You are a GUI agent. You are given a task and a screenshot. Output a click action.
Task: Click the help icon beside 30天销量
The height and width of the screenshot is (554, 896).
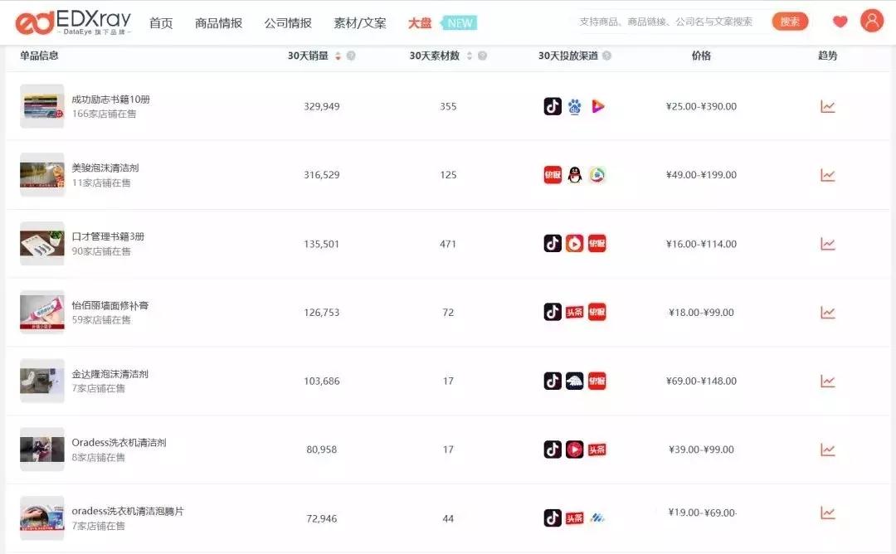click(x=351, y=56)
